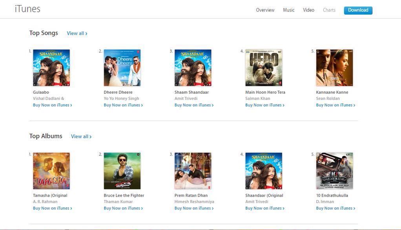401x230 pixels.
Task: Buy Shaandaar album on iTunes
Action: click(265, 208)
